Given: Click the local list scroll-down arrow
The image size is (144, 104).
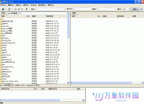Looking at the screenshot, I should pos(68,82).
